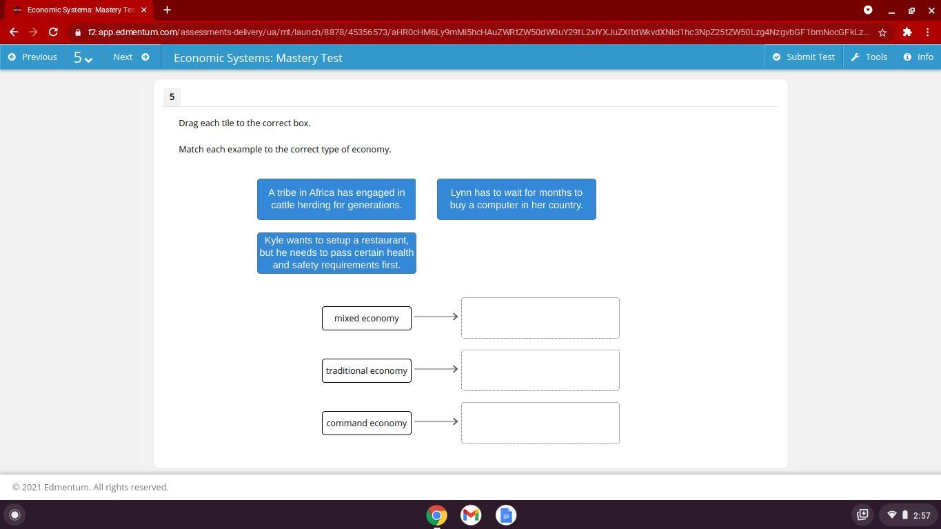941x529 pixels.
Task: Click the Next button's right arrow icon
Action: [x=145, y=57]
